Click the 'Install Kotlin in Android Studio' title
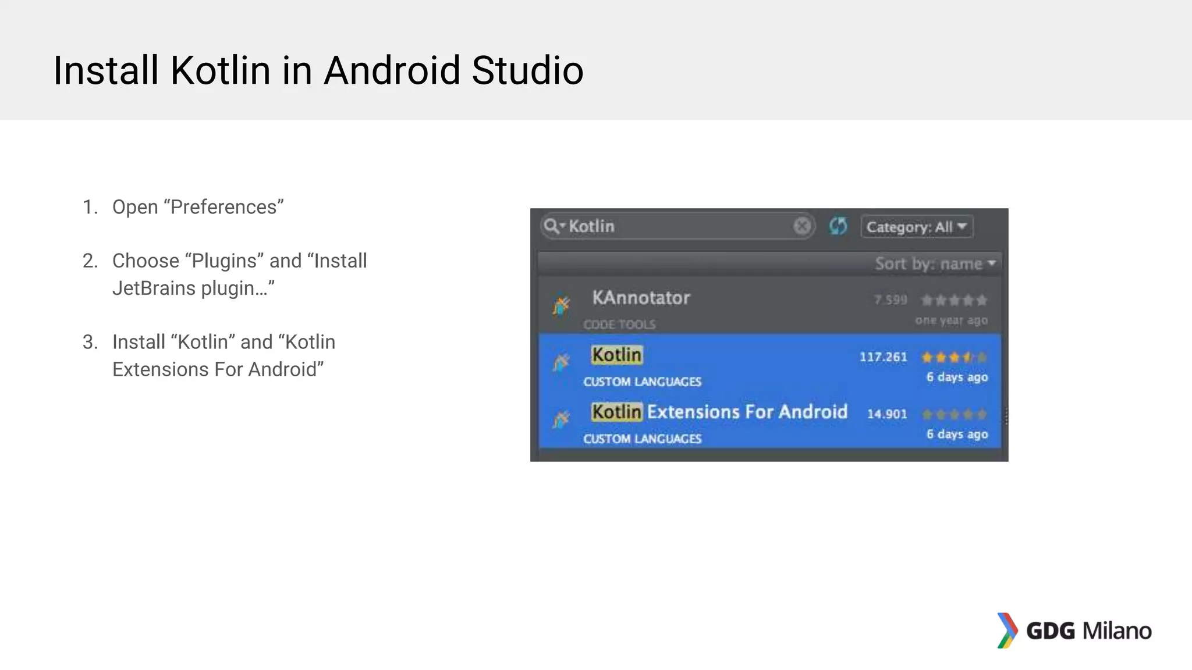 pos(318,71)
